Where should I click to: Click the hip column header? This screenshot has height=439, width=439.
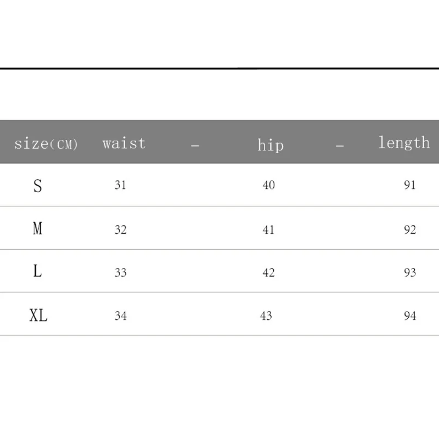271,145
